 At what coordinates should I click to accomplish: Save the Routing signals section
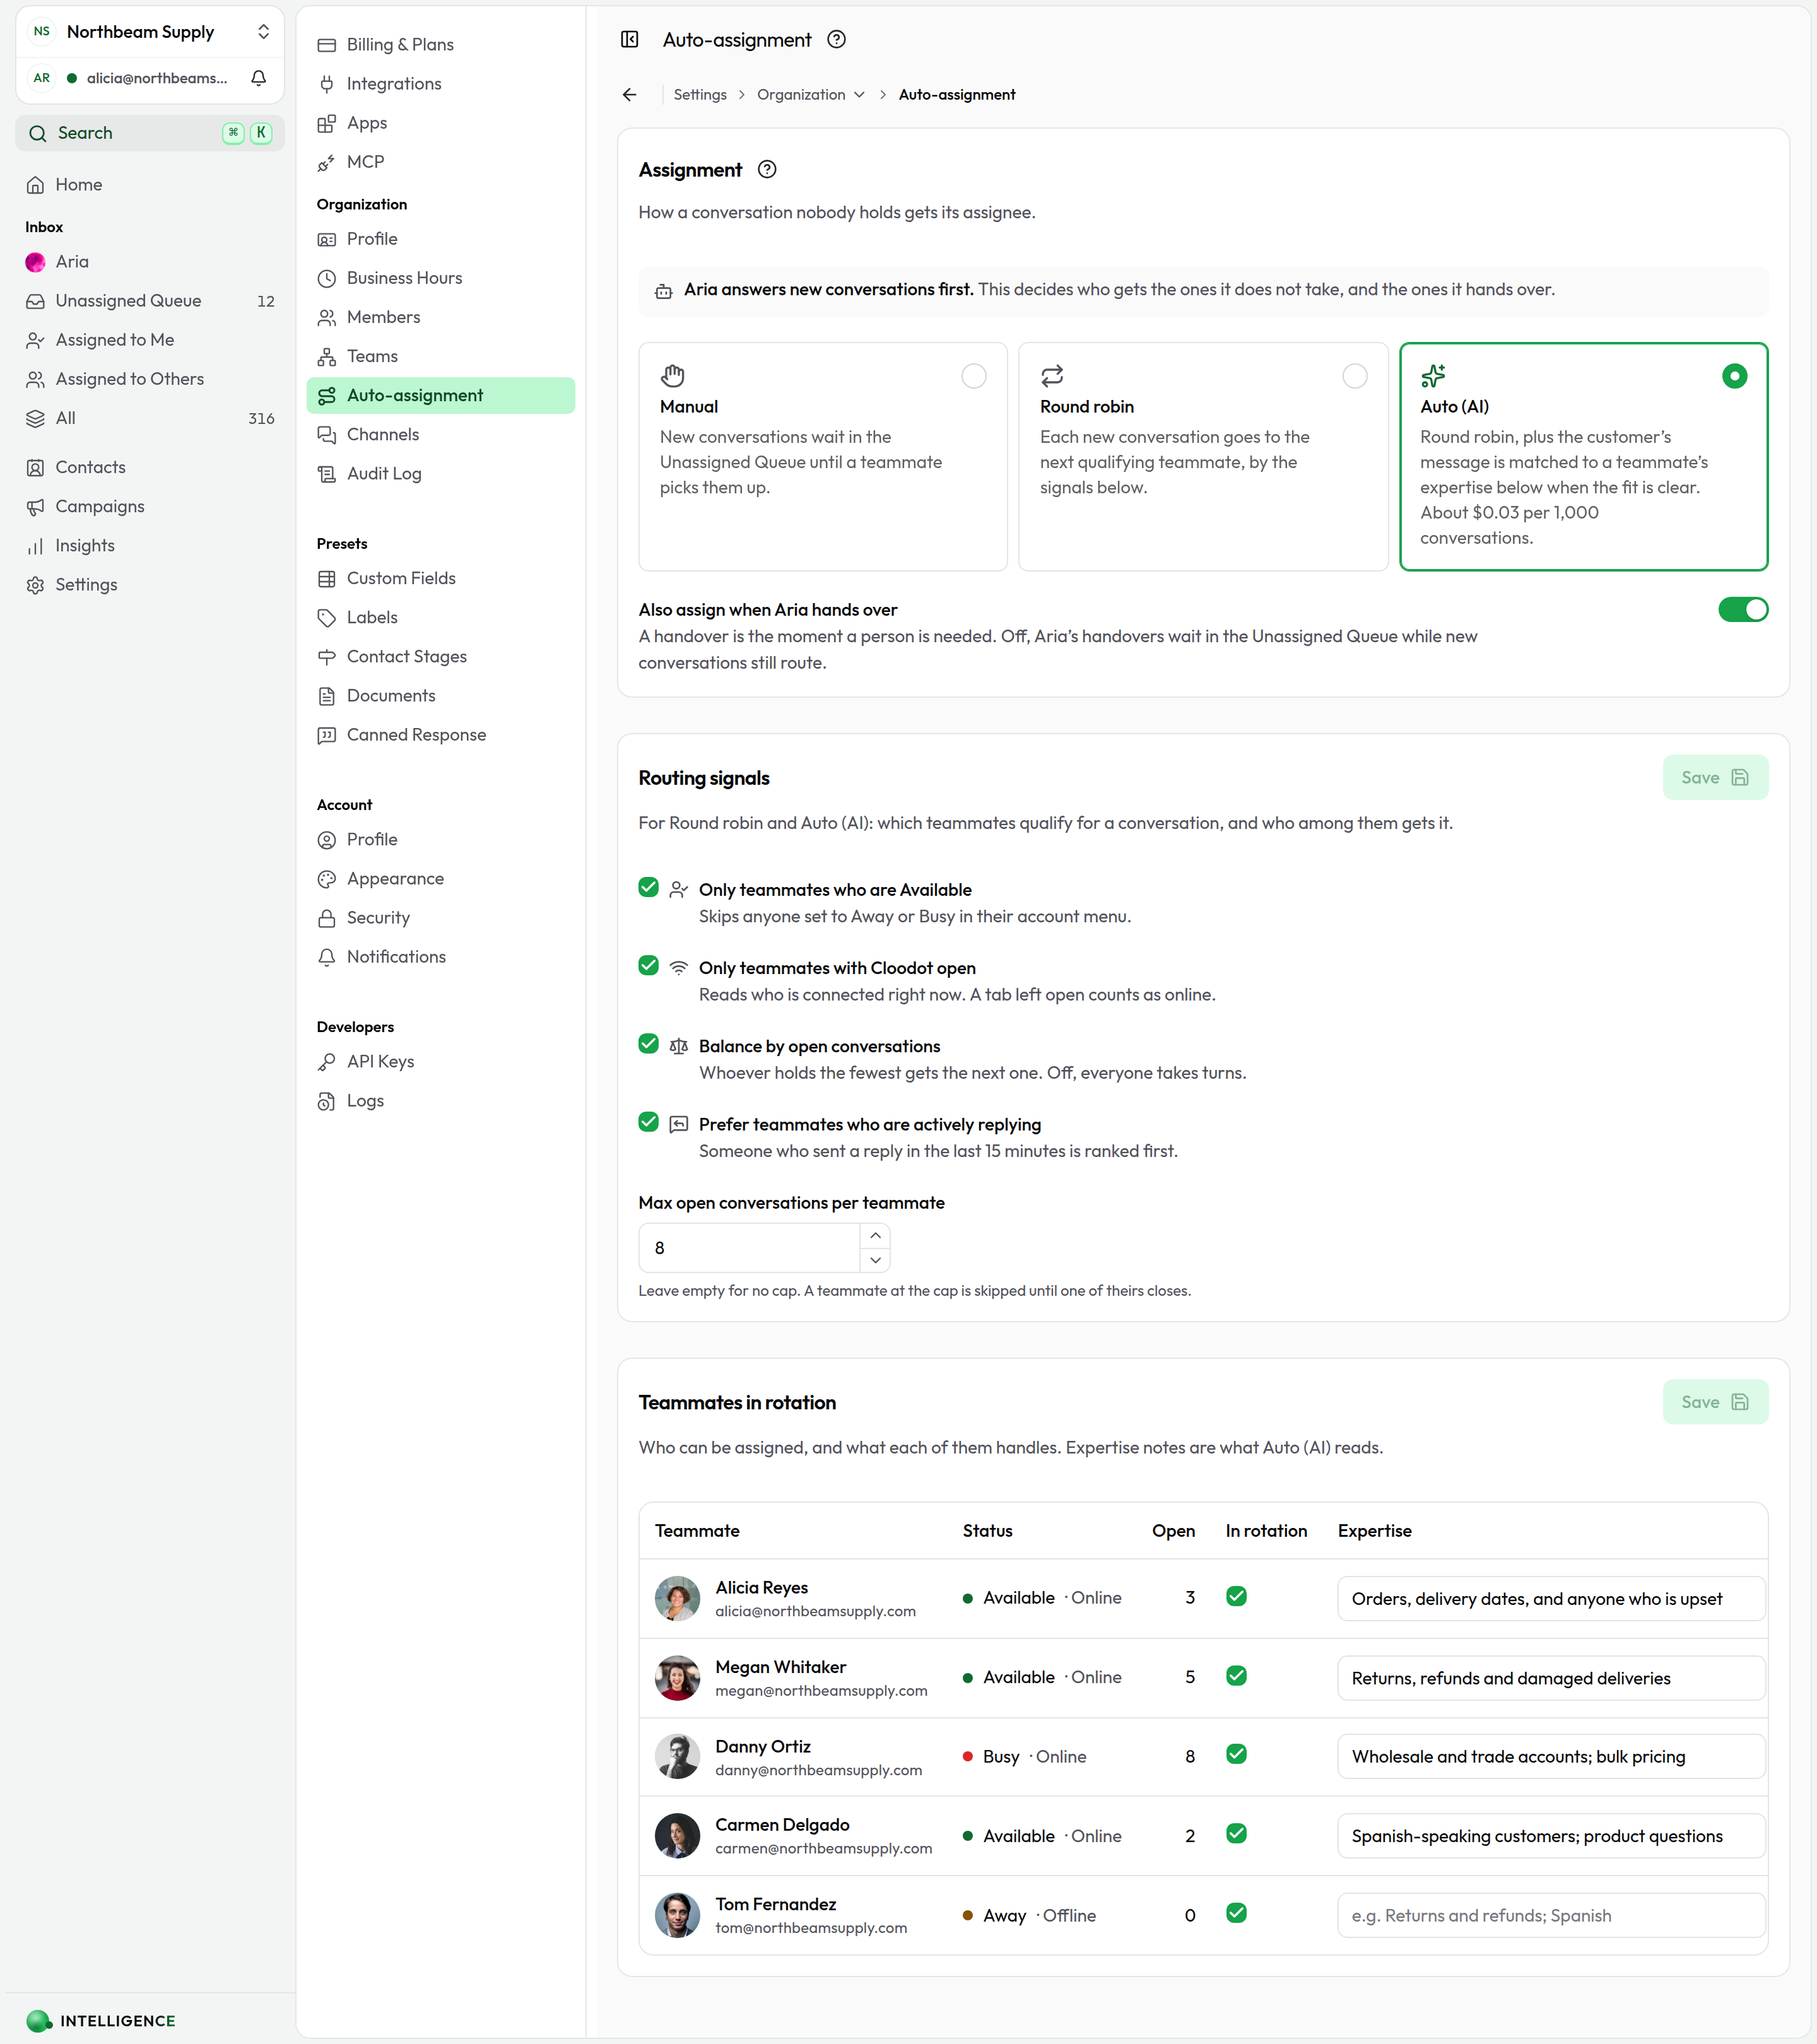(x=1715, y=777)
